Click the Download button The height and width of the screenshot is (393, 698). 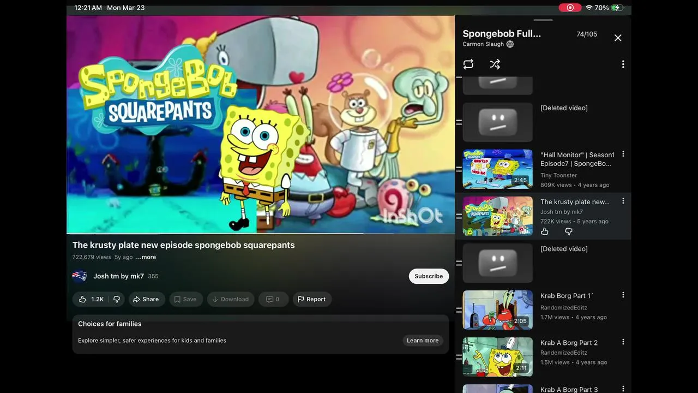click(x=230, y=299)
